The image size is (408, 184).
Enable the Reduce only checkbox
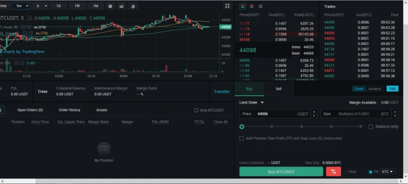point(371,126)
